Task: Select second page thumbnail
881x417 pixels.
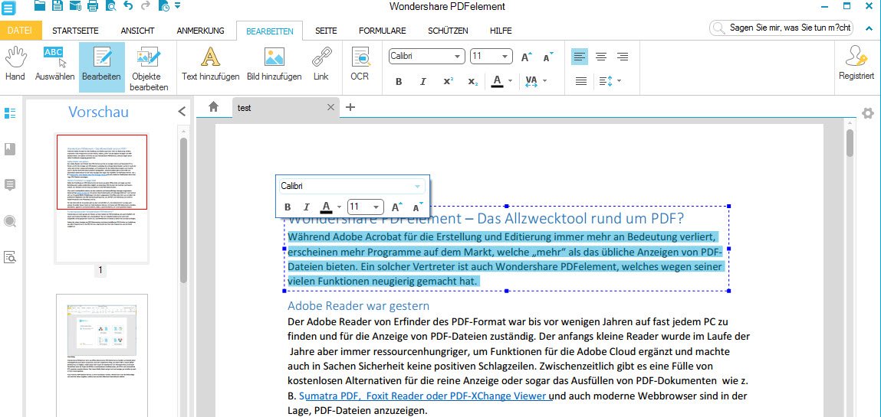Action: tap(102, 355)
